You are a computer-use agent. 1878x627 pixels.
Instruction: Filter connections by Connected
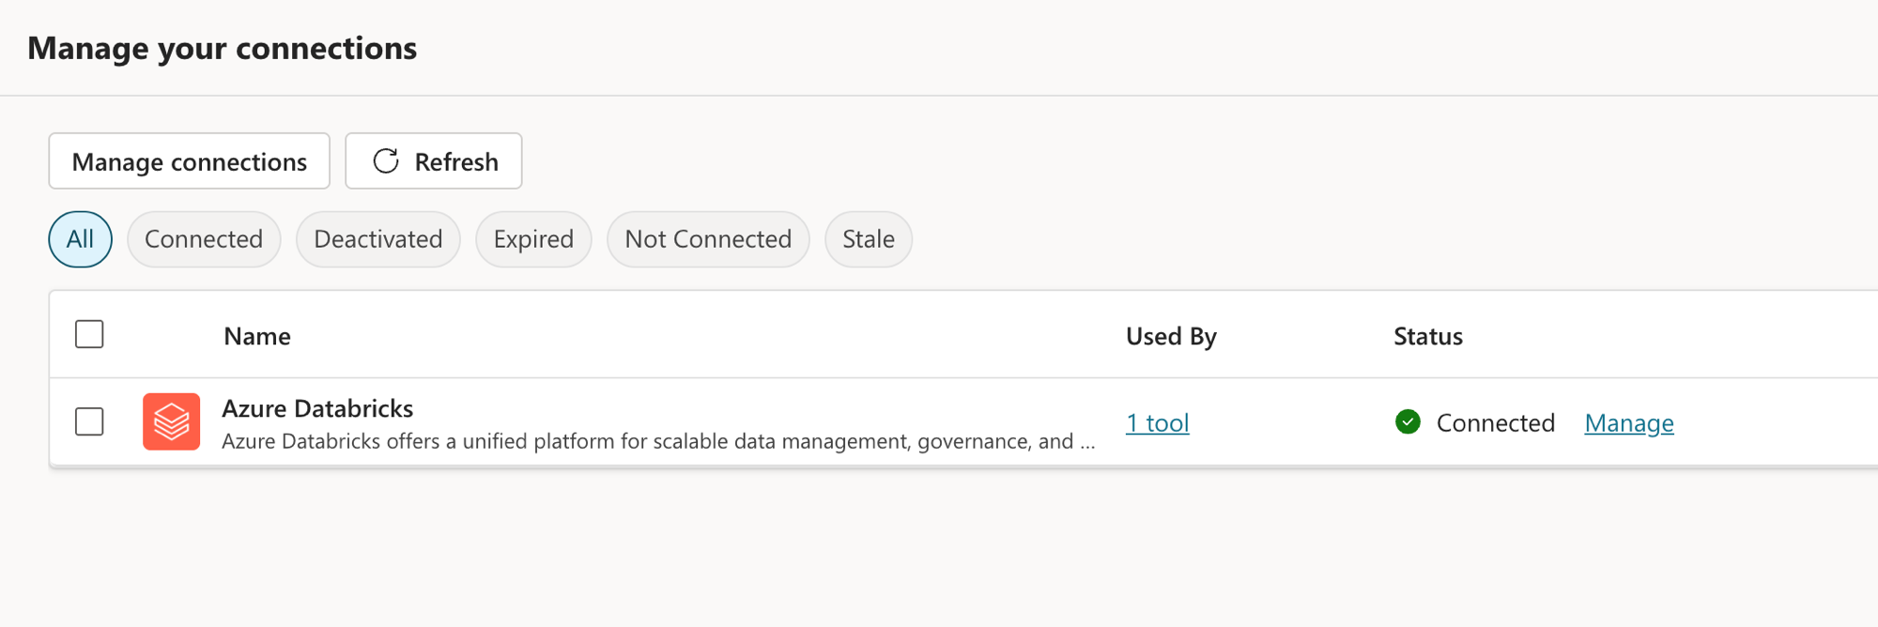204,239
